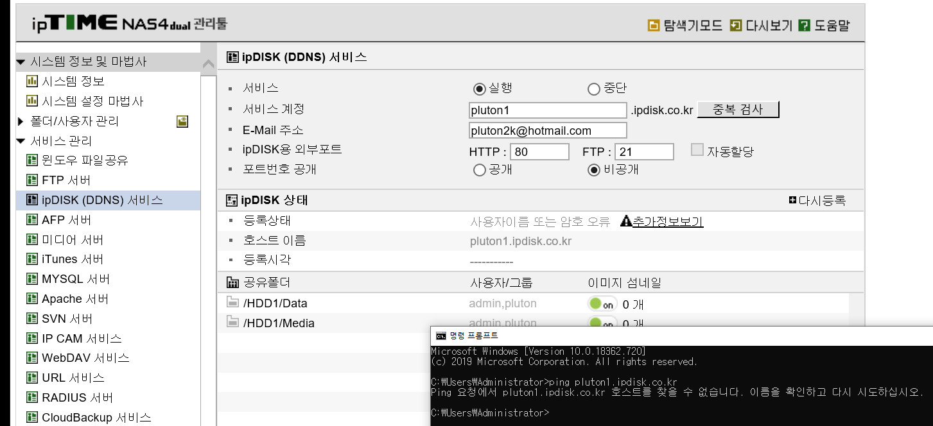
Task: Collapse the 서비스 관리 section
Action: pyautogui.click(x=21, y=141)
